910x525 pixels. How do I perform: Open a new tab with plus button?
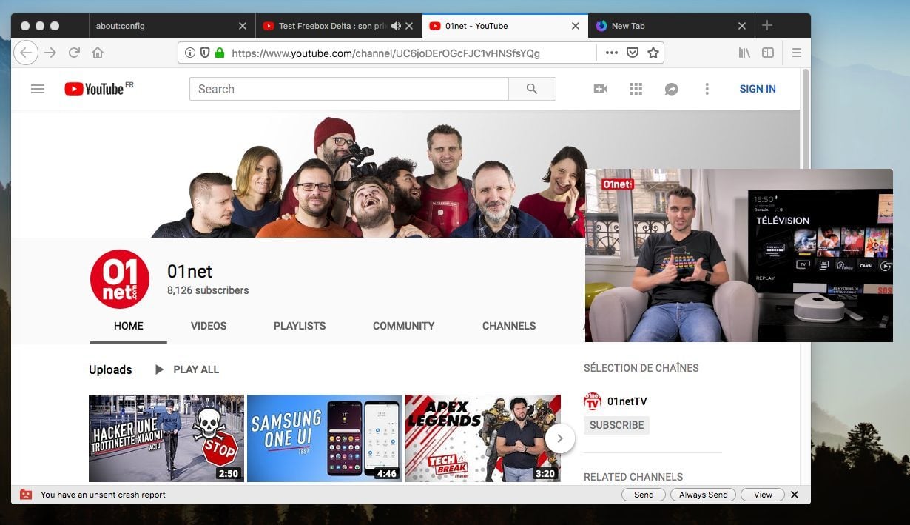tap(767, 25)
